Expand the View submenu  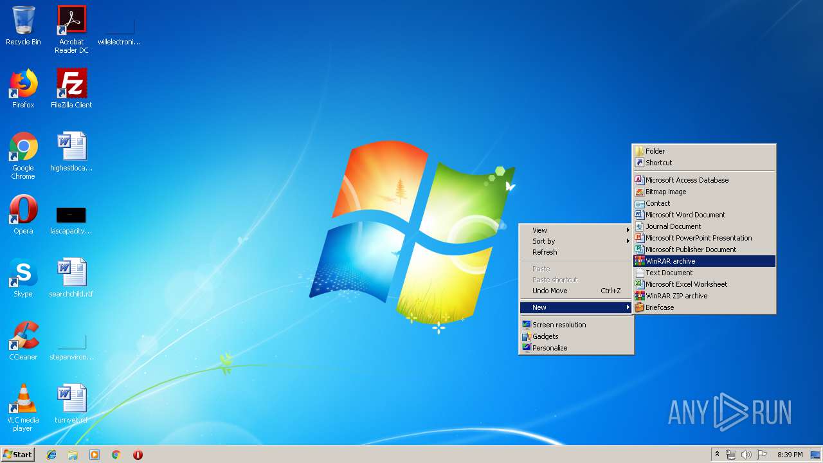576,230
